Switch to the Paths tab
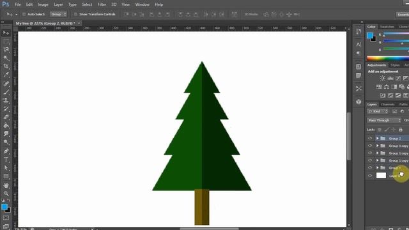 [x=403, y=104]
